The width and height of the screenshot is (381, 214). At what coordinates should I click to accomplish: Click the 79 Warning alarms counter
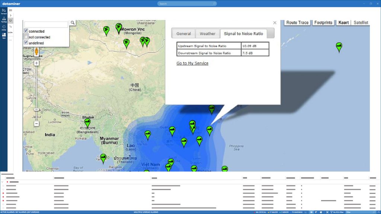tap(297, 212)
